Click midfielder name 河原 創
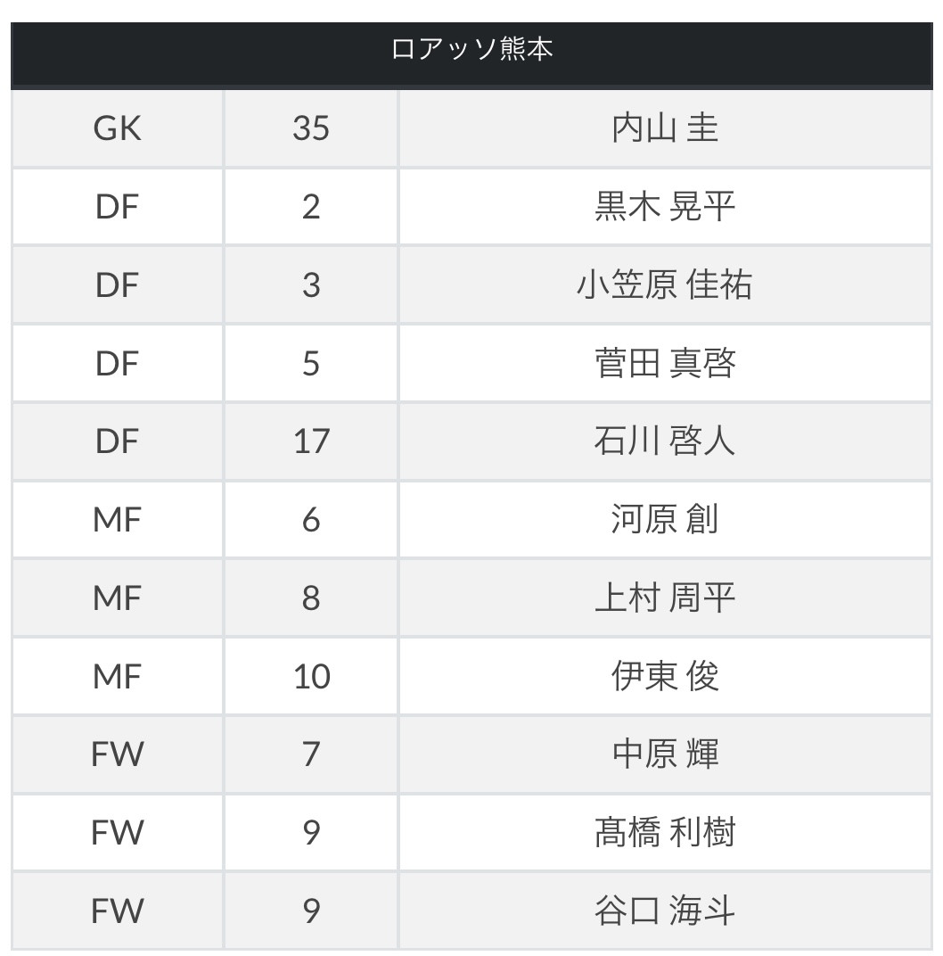943x956 pixels. (665, 519)
